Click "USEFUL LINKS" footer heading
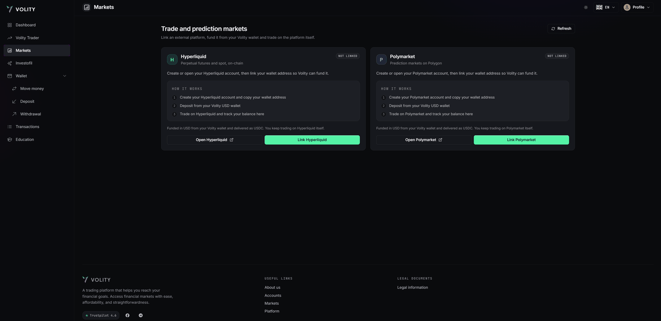The height and width of the screenshot is (321, 661). 278,279
